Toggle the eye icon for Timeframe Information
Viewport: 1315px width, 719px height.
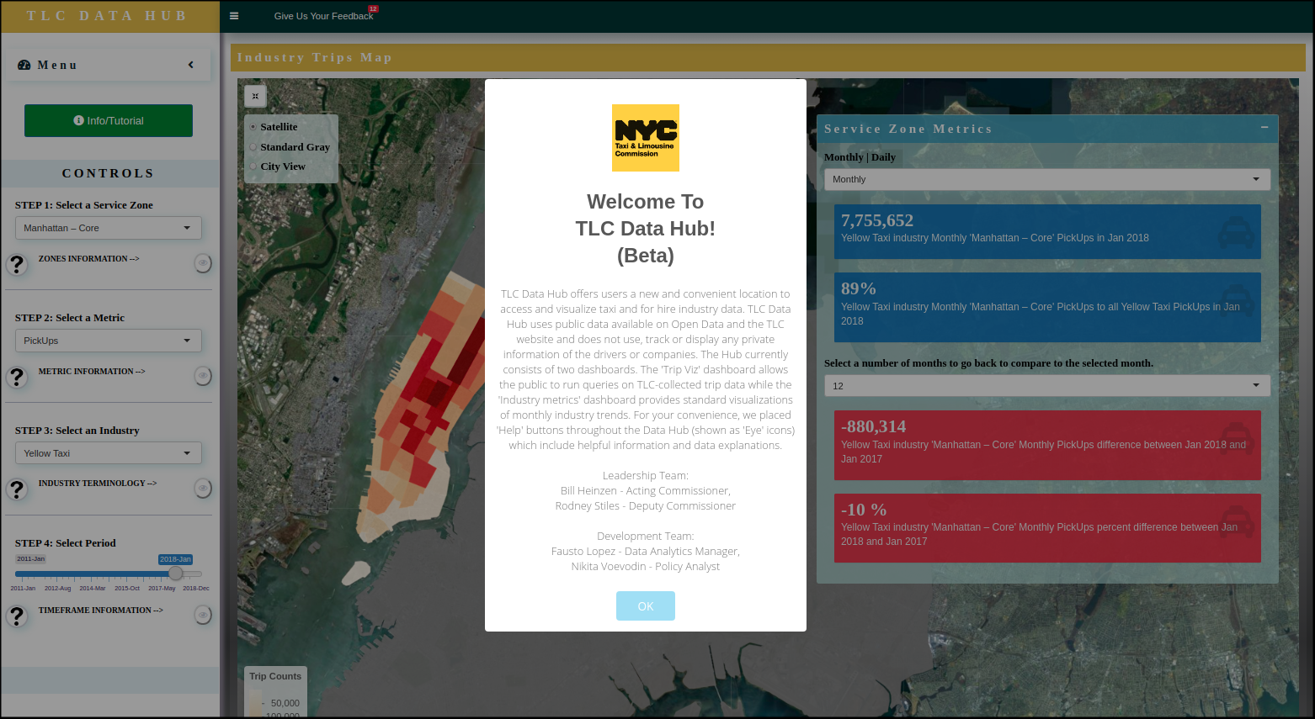click(203, 616)
